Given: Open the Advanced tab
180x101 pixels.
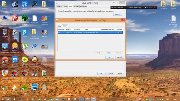Looking at the screenshot, I should coord(83,7).
